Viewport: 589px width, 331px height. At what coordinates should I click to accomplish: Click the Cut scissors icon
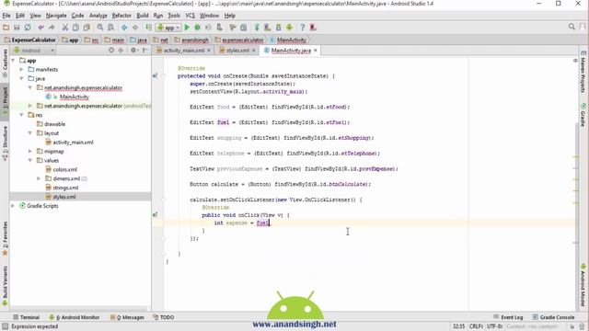(x=65, y=28)
